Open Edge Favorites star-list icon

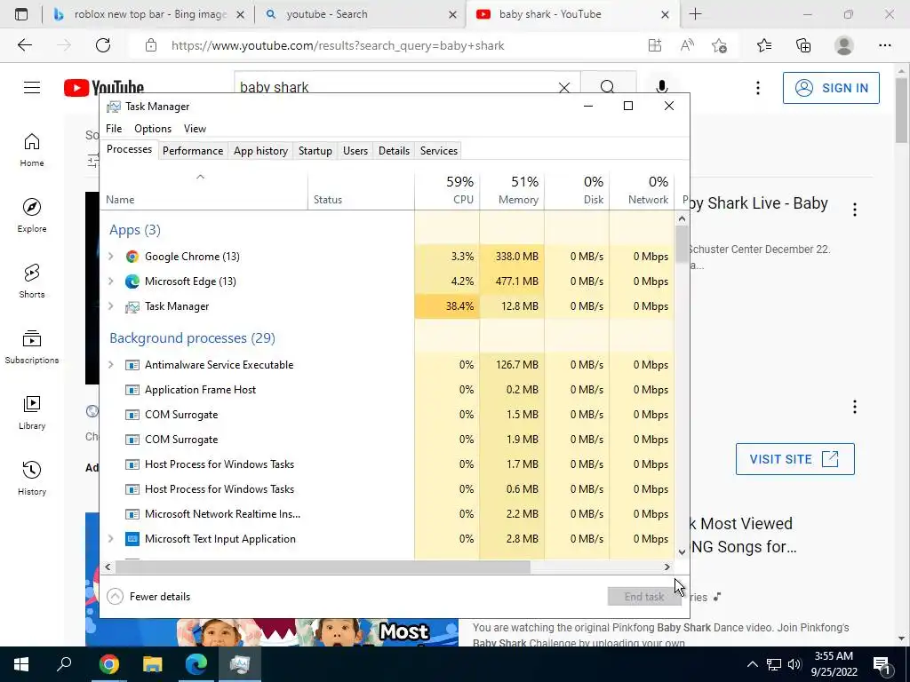[764, 45]
